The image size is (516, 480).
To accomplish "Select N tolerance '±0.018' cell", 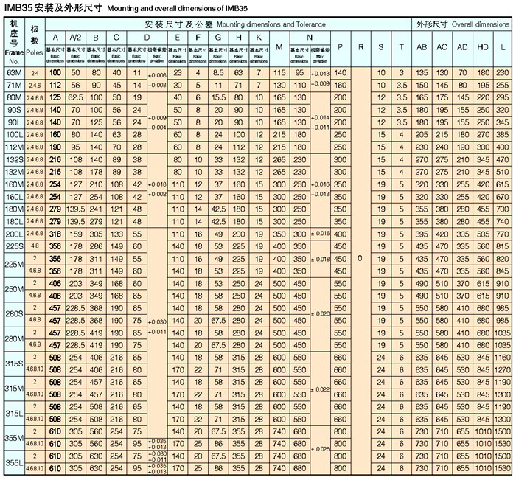I will pos(320,259).
